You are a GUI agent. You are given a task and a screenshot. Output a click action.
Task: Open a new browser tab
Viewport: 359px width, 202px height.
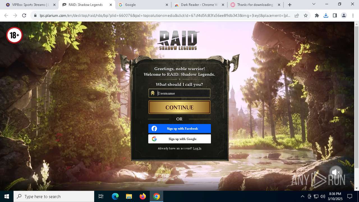290,5
